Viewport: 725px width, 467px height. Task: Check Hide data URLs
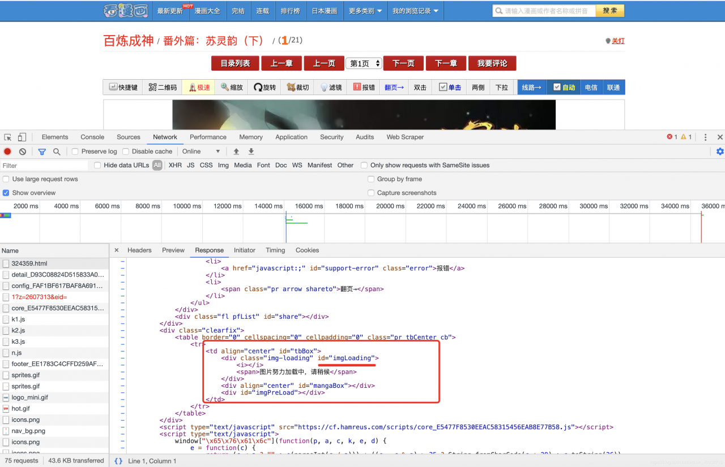[97, 165]
